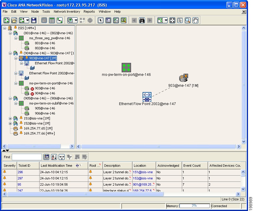
Task: Sort by the Last Modification Time column header
Action: [63, 166]
